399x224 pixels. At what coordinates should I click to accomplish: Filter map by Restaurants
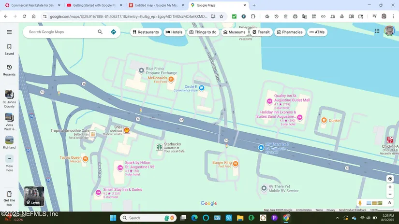point(146,32)
